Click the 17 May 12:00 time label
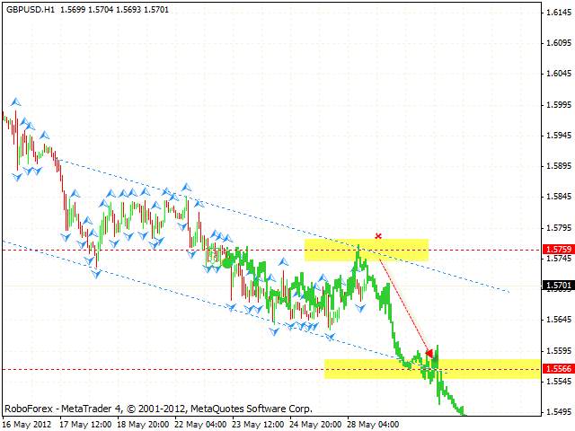This screenshot has width=575, height=431. [88, 424]
